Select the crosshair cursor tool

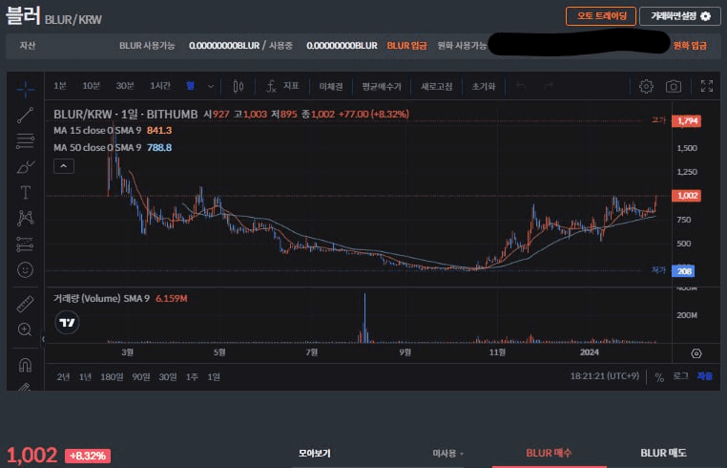(x=25, y=89)
